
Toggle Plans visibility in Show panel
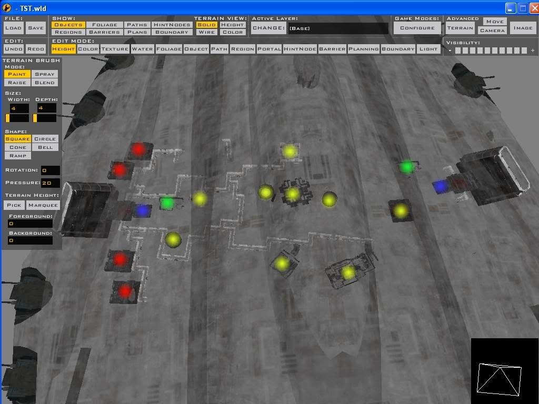pos(137,32)
